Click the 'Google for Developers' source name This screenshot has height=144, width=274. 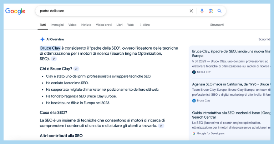click(211, 134)
